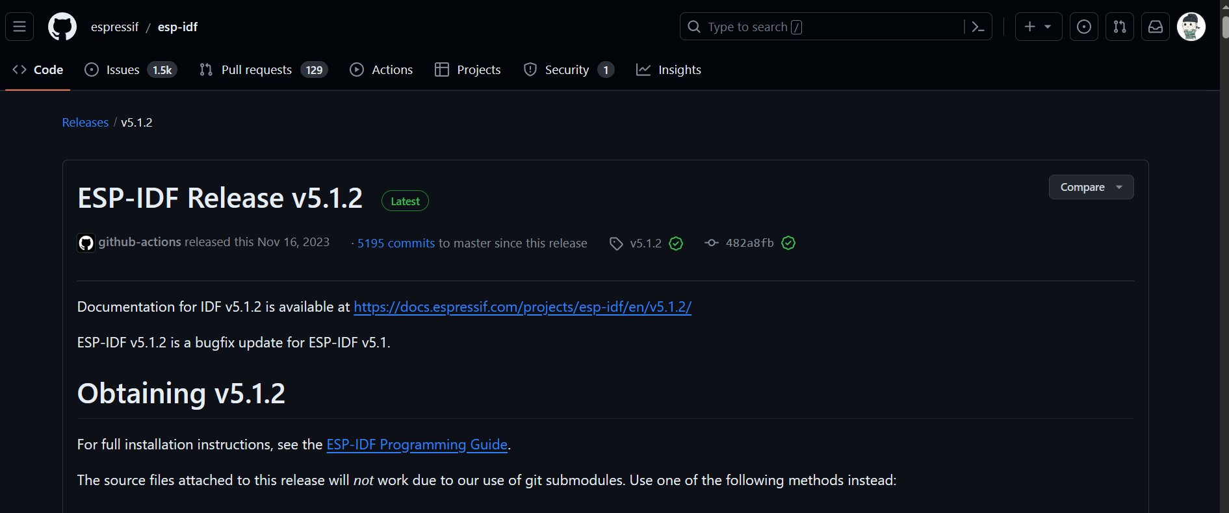
Task: Open the issues shortcut icon in header
Action: pos(1083,27)
